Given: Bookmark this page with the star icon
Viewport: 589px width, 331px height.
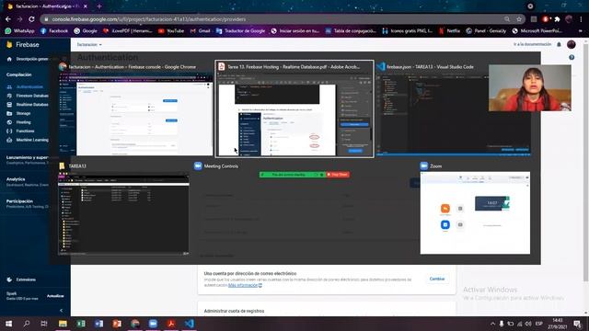Looking at the screenshot, I should click(x=519, y=19).
